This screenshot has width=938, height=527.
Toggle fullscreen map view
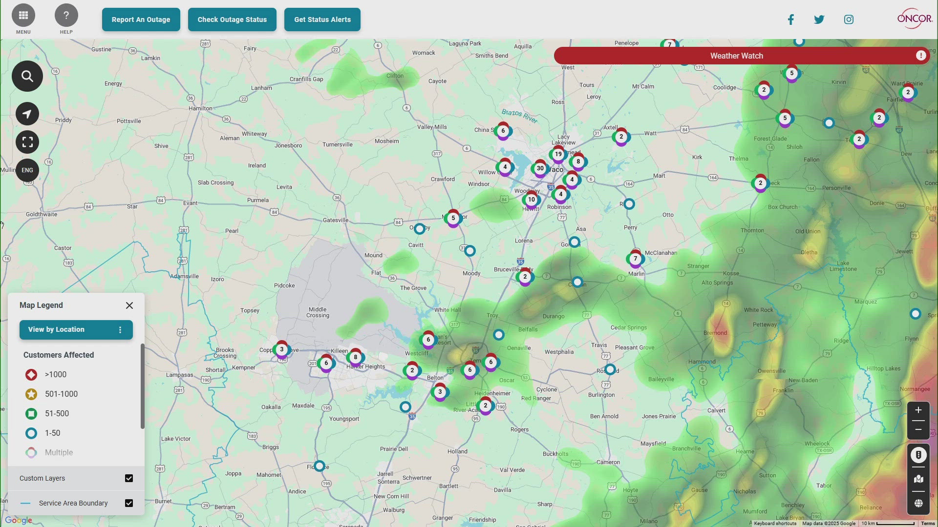pos(27,142)
